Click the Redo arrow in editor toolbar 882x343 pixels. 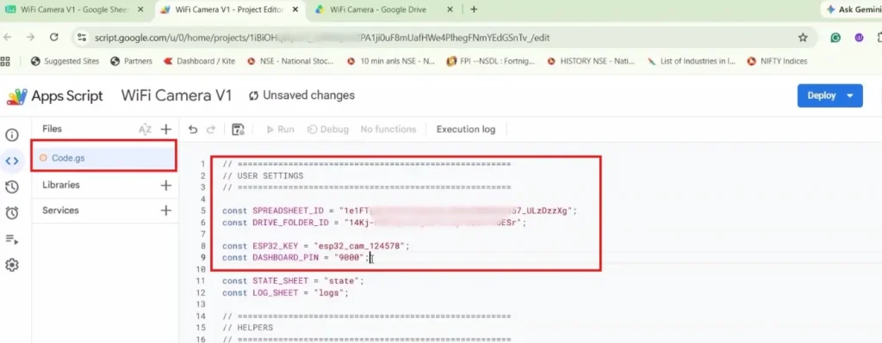pos(211,130)
